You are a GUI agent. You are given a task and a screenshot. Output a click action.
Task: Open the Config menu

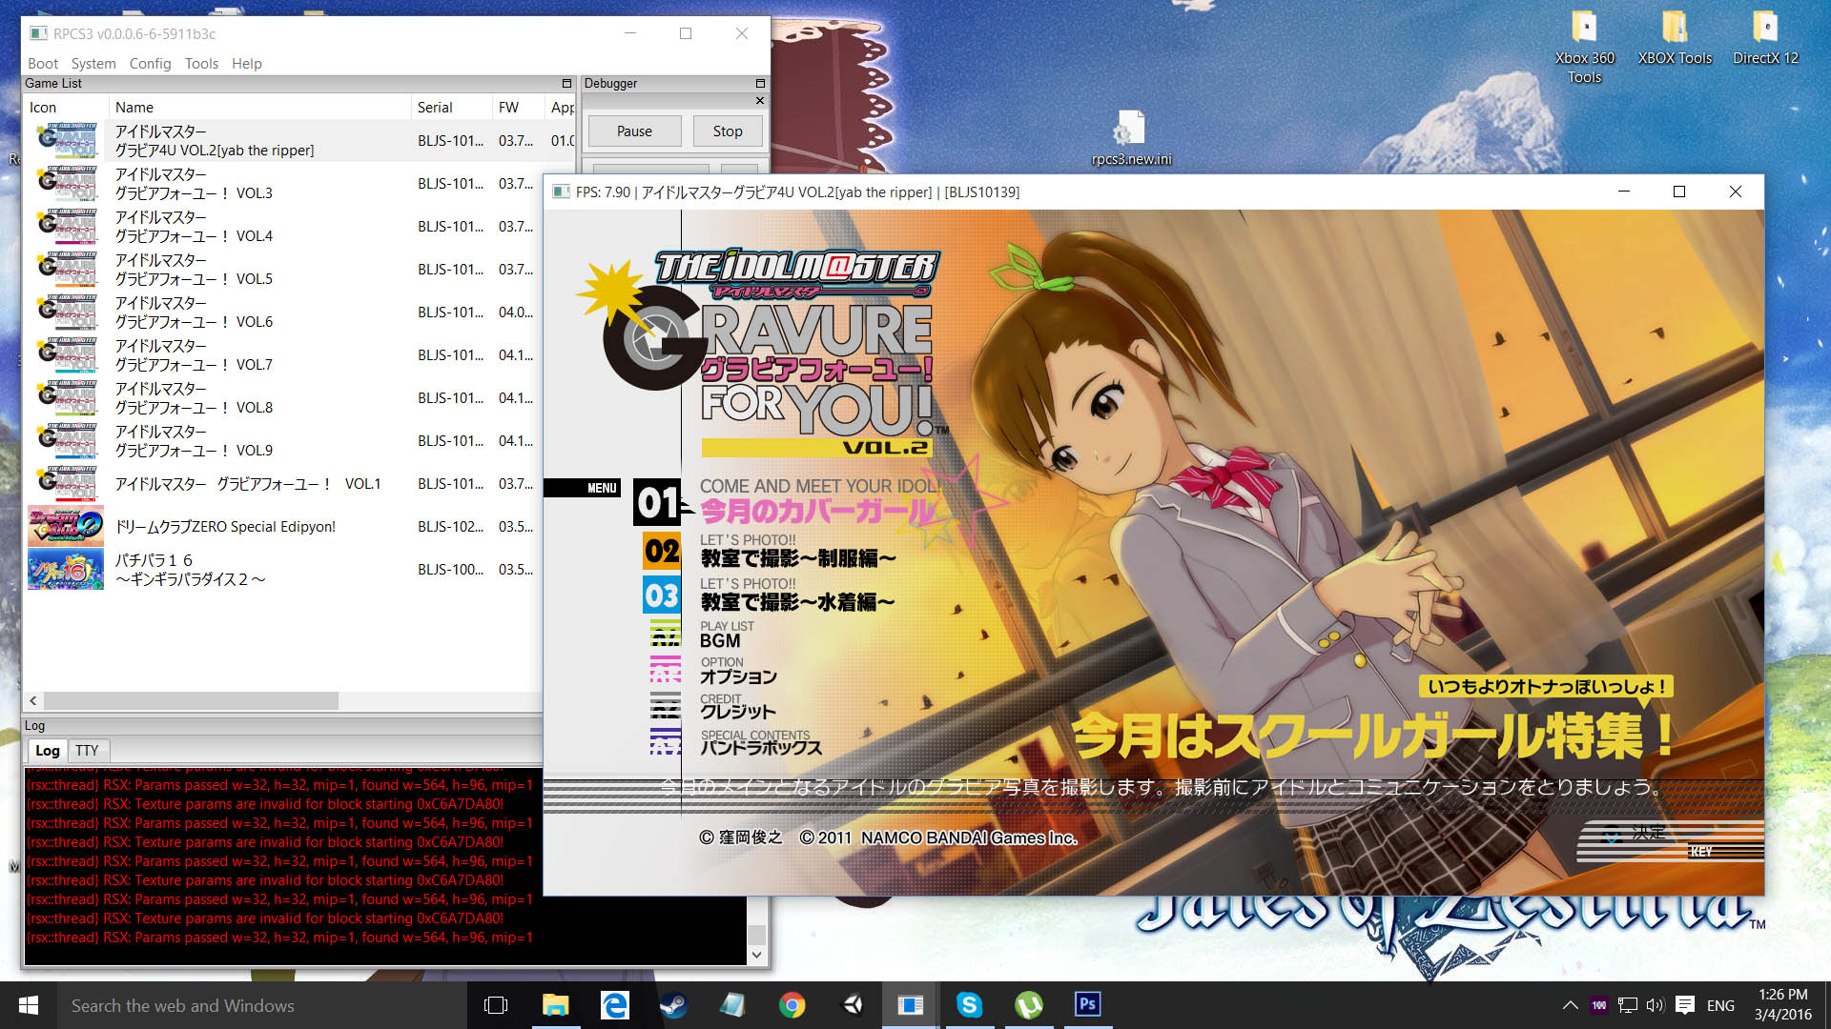click(x=150, y=63)
